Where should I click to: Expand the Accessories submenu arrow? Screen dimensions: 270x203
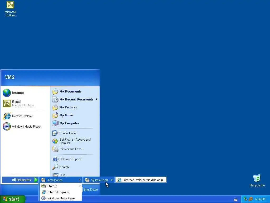(x=80, y=180)
